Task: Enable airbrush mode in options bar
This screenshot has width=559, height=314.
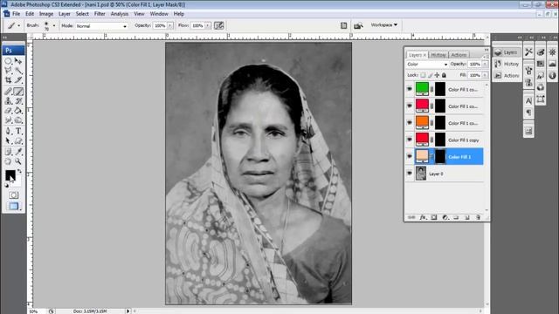Action: pyautogui.click(x=219, y=25)
